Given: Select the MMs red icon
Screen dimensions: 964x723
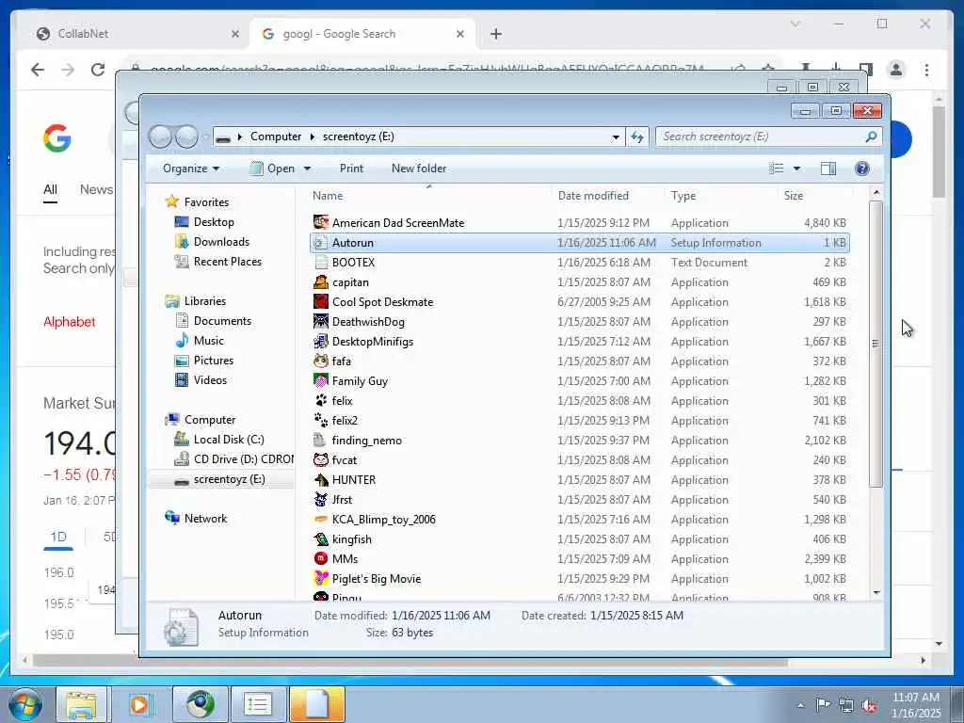Looking at the screenshot, I should click(320, 559).
